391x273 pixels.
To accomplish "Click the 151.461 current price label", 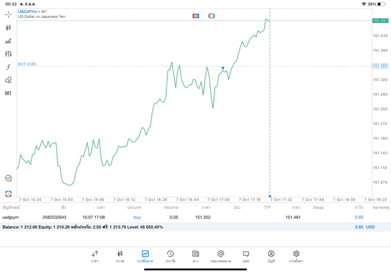I will coord(380,21).
